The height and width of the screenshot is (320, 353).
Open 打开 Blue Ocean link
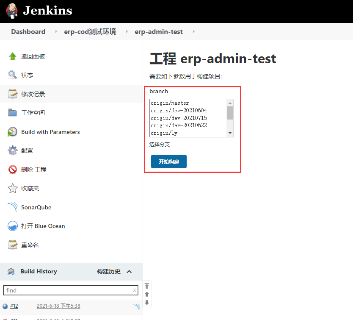point(43,226)
